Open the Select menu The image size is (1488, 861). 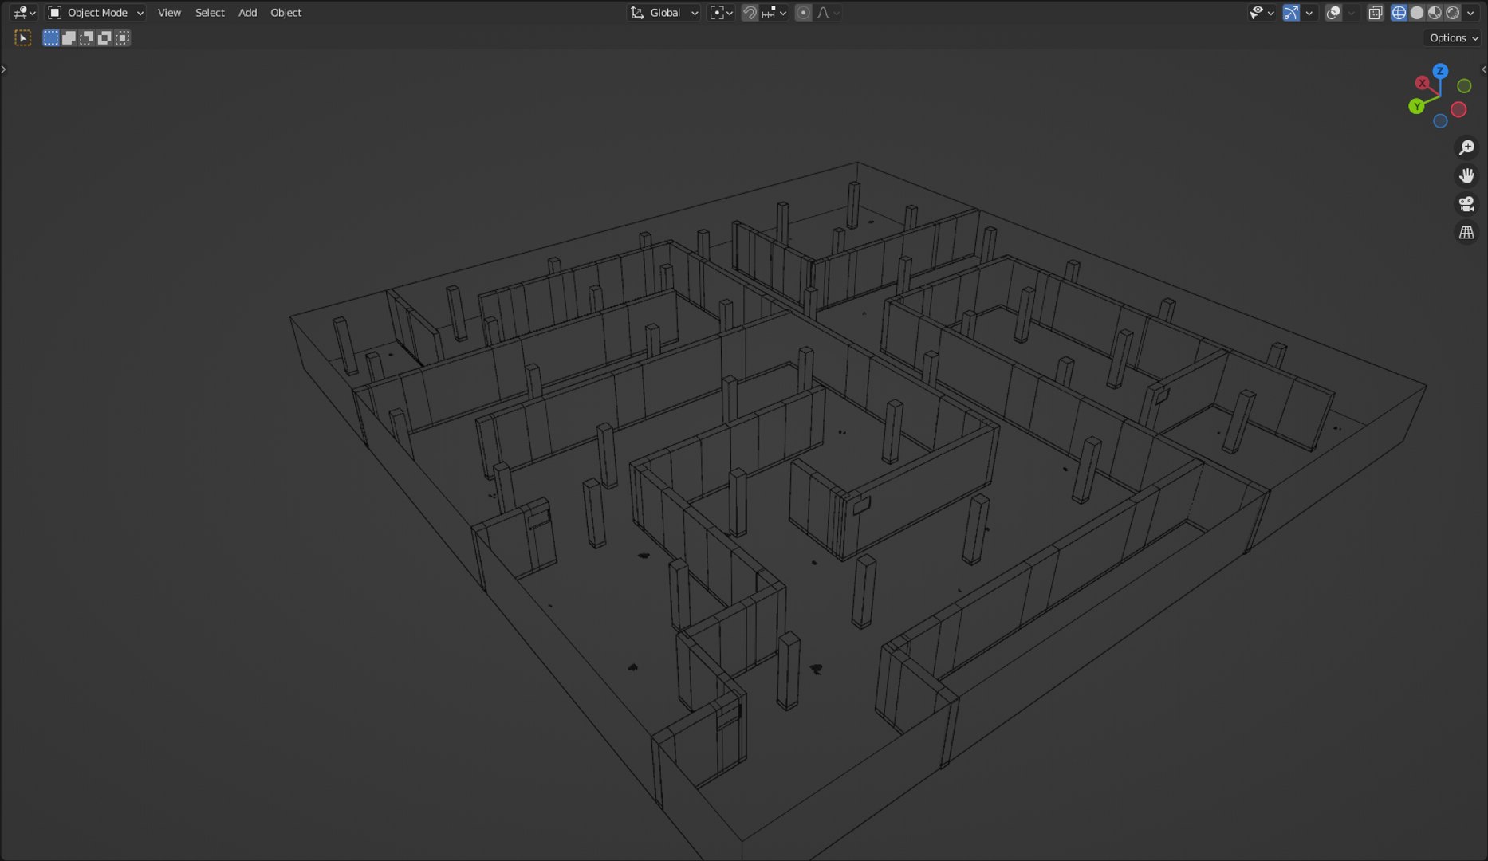point(210,13)
